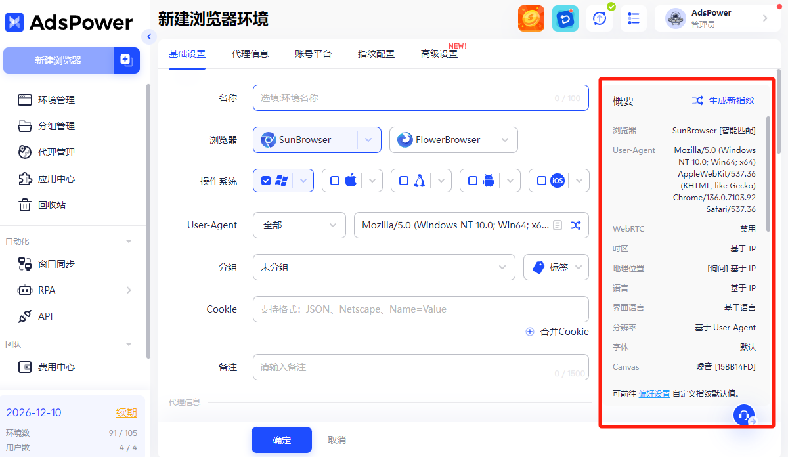This screenshot has width=788, height=457.
Task: Click the shuffle icon to randomize User-Agent
Action: click(x=575, y=225)
